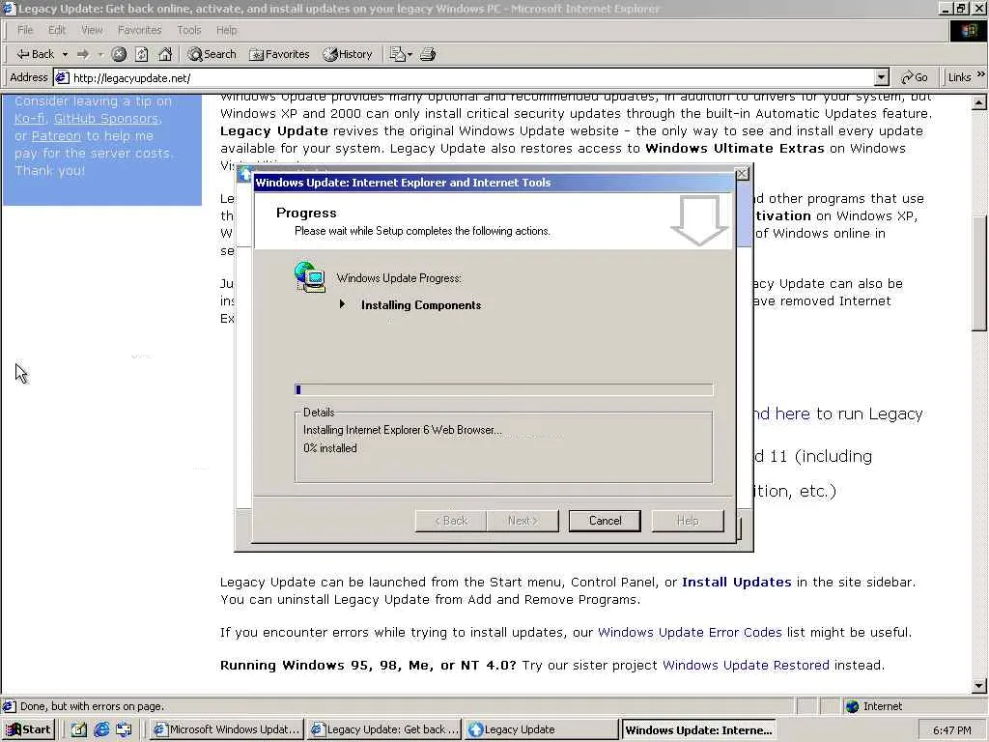Click the Cancel button in setup dialog
This screenshot has width=989, height=742.
[605, 521]
